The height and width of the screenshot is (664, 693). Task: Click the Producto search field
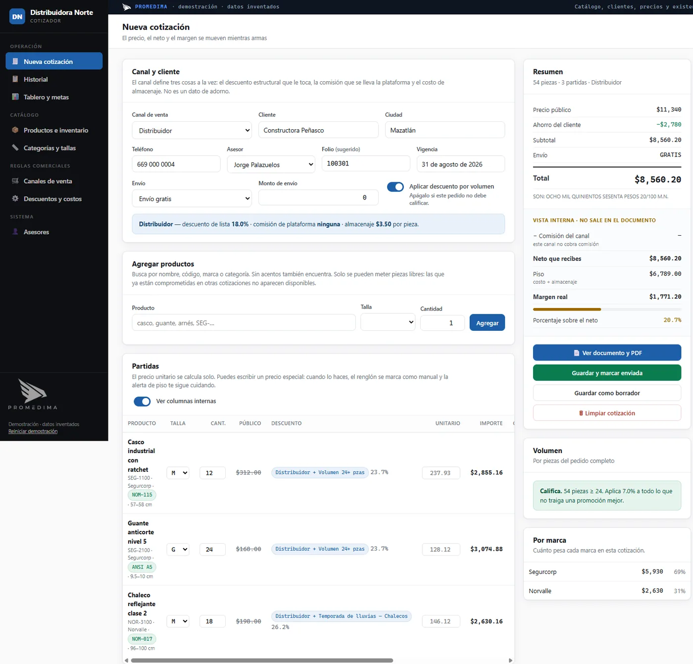[244, 322]
